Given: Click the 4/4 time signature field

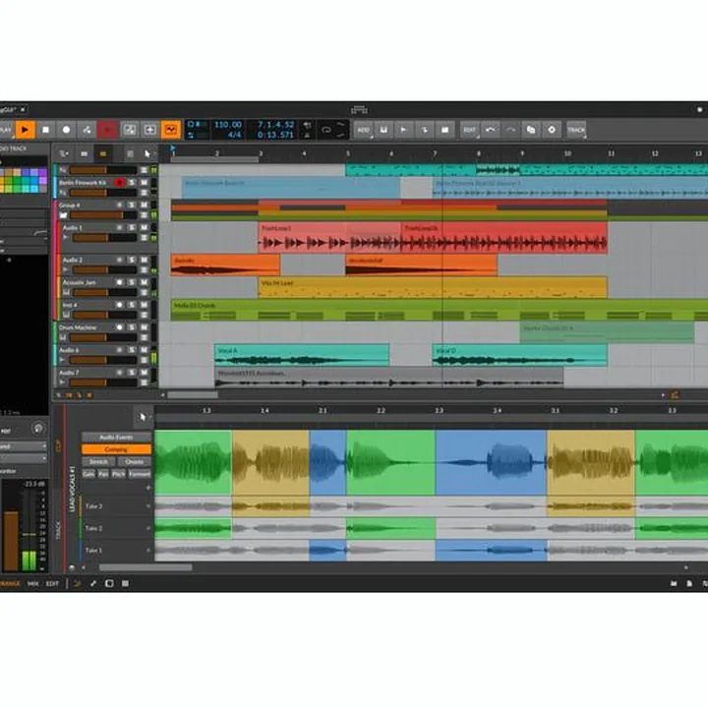Looking at the screenshot, I should [234, 135].
